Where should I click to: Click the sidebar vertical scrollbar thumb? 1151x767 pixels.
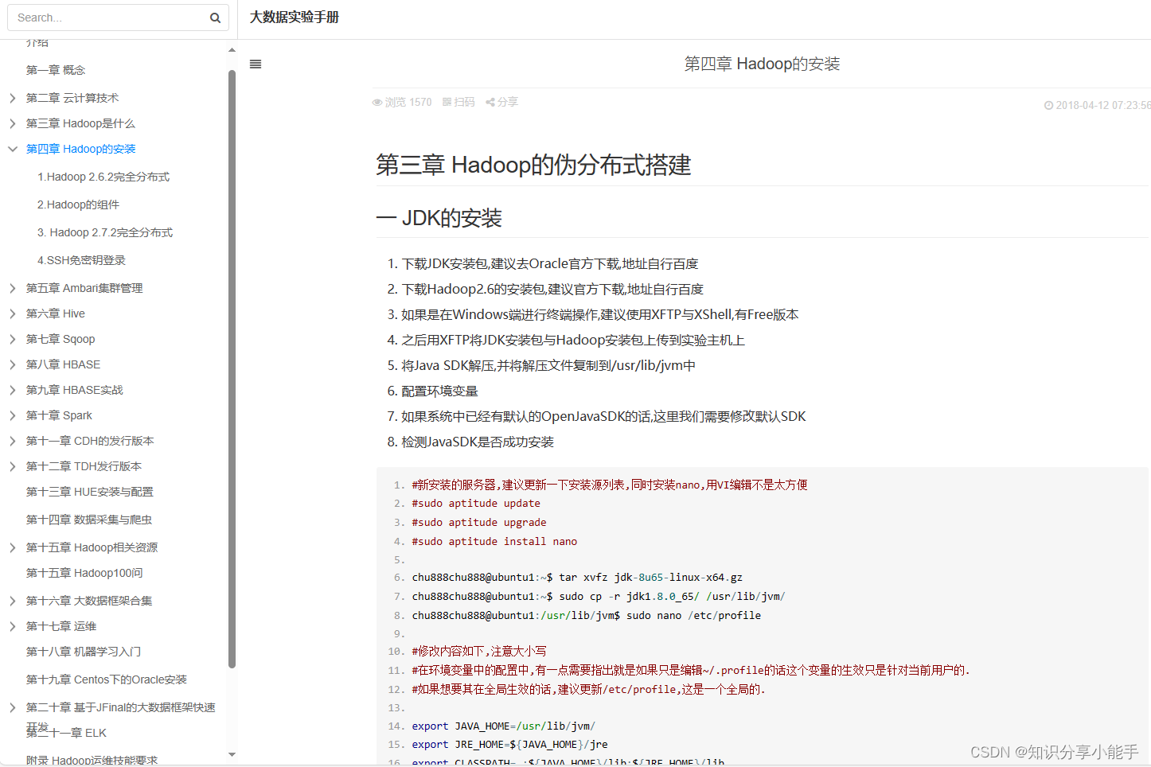pos(232,368)
